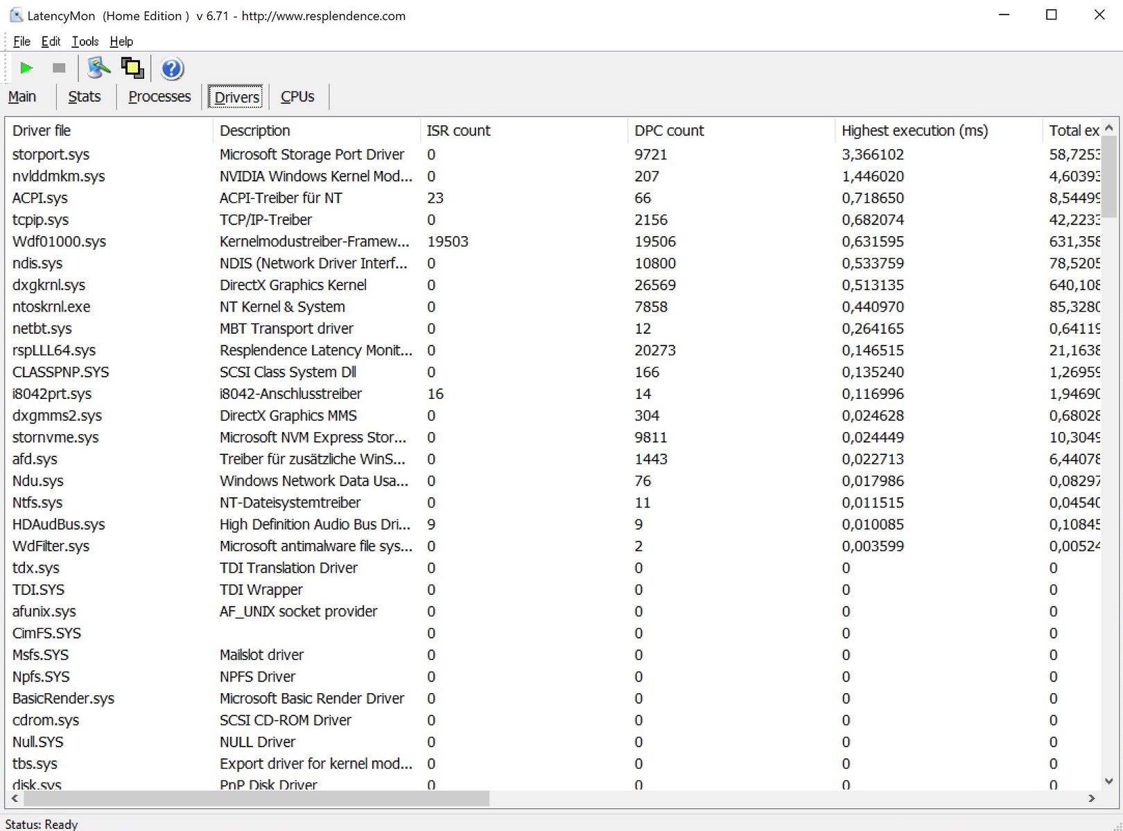Click the LatencyMon app icon in title bar
Viewport: 1123px width, 831px height.
[15, 15]
